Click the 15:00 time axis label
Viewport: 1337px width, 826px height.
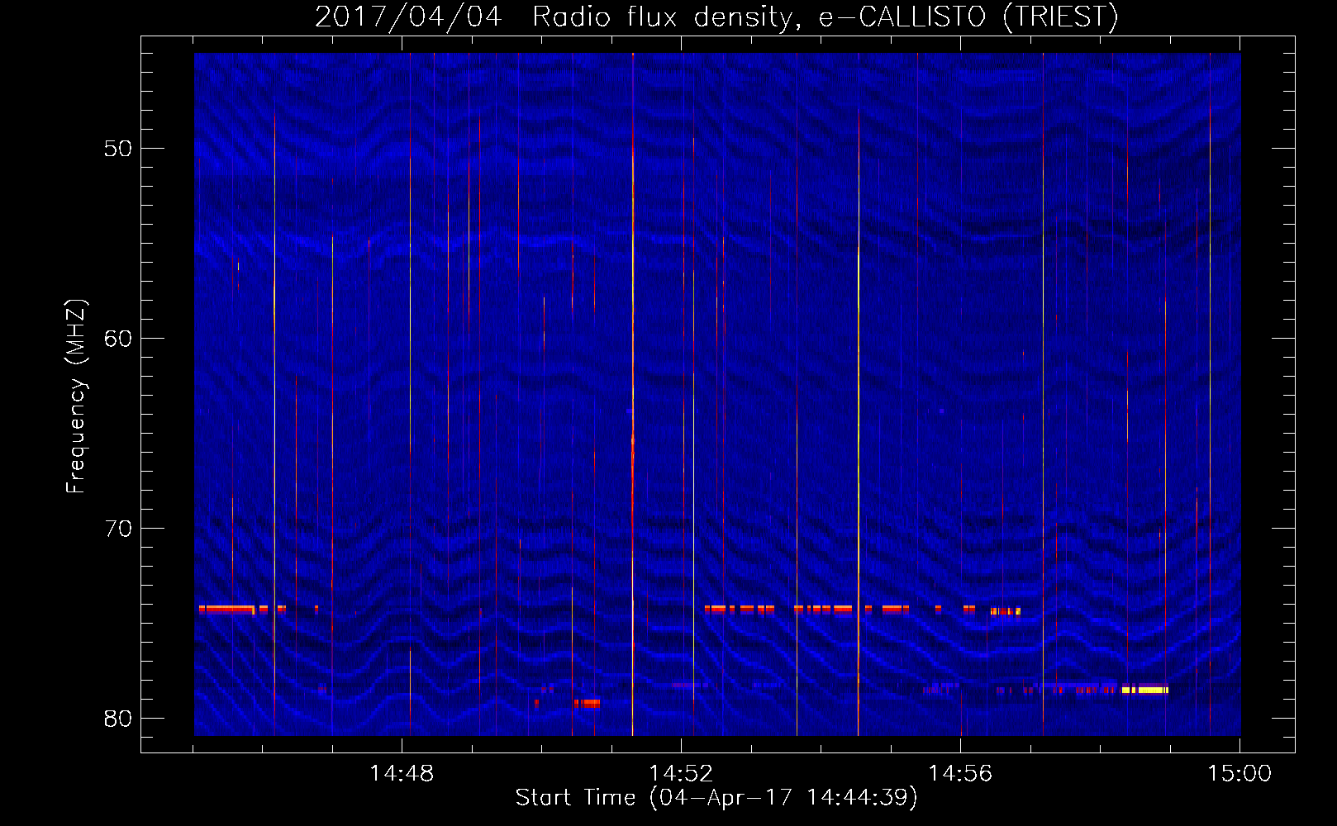pos(1239,773)
